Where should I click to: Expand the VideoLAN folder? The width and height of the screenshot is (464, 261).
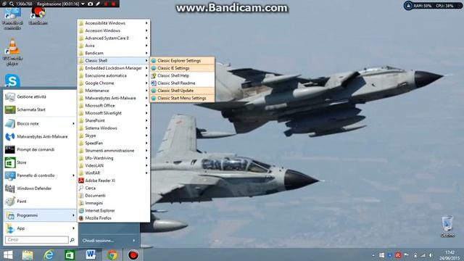point(114,165)
